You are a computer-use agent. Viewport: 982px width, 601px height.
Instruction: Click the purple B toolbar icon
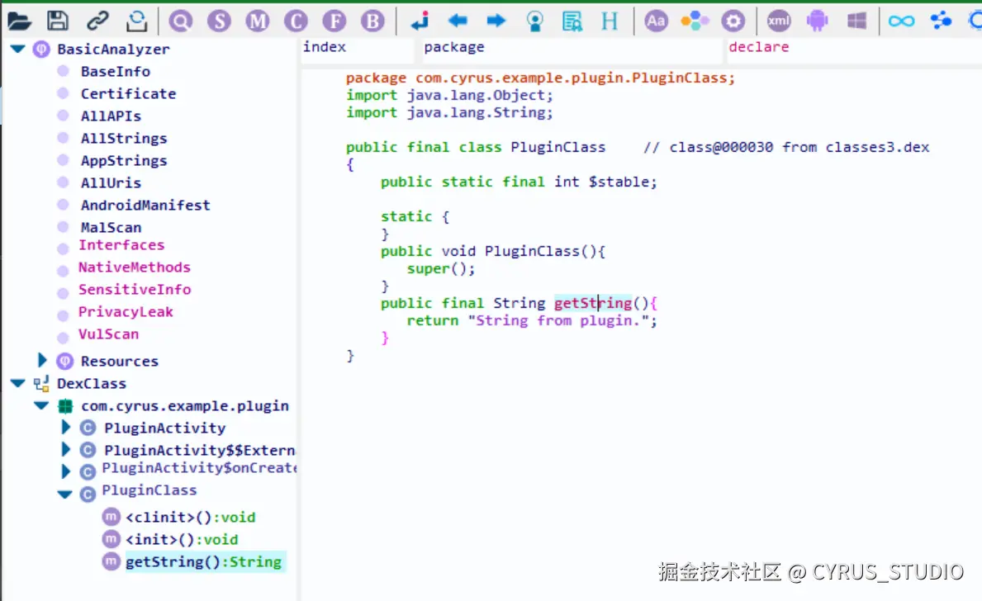click(372, 21)
